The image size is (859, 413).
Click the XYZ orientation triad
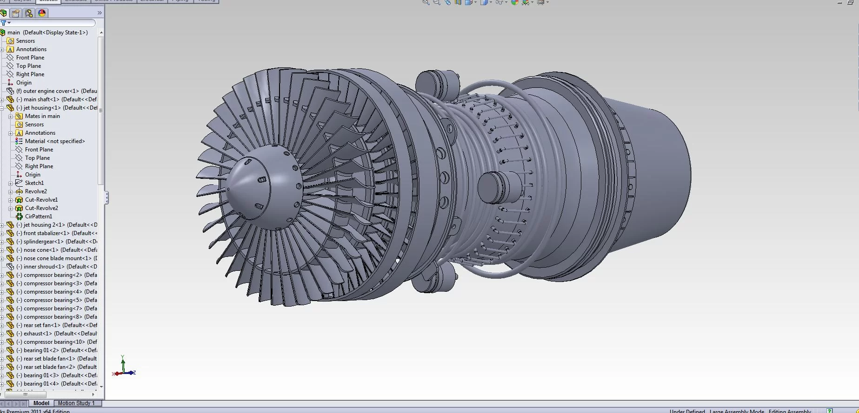click(124, 367)
